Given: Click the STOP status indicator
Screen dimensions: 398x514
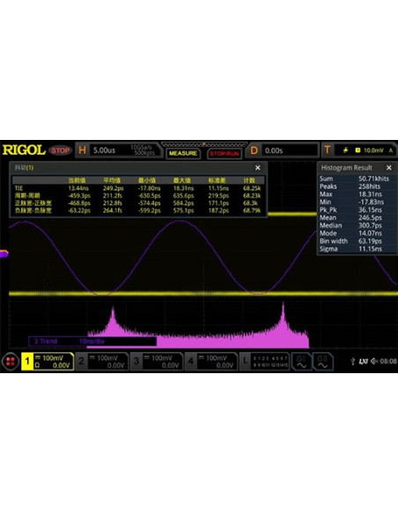Looking at the screenshot, I should (x=60, y=151).
